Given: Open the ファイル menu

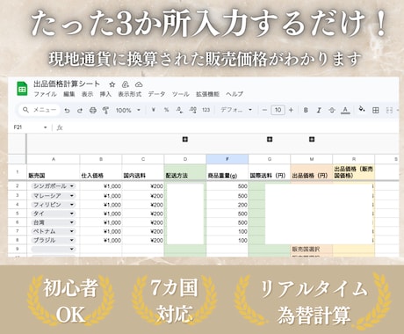Looking at the screenshot, I should point(45,94).
